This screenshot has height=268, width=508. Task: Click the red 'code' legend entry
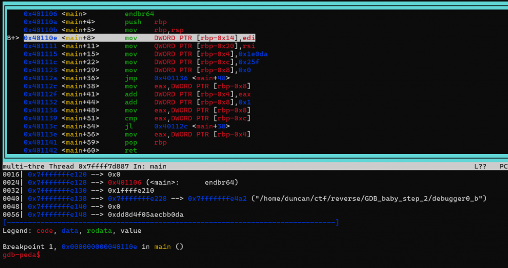[x=45, y=231]
